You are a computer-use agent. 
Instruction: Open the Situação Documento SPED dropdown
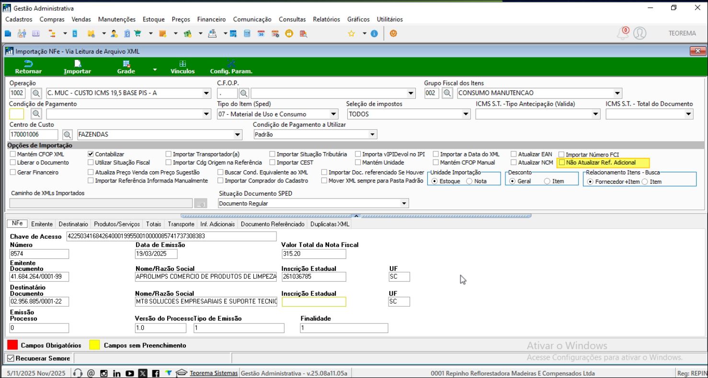(404, 203)
